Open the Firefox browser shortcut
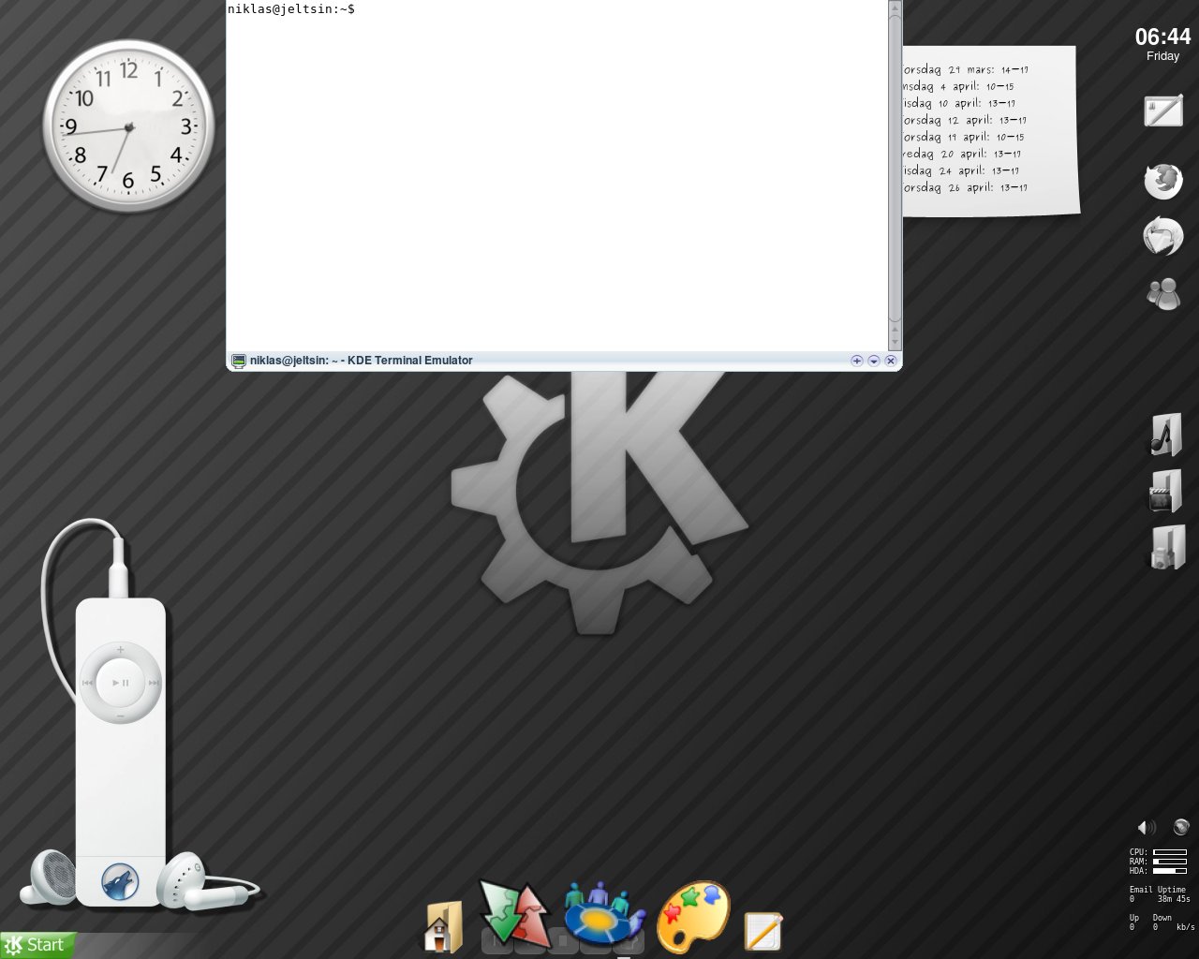 pyautogui.click(x=1163, y=180)
